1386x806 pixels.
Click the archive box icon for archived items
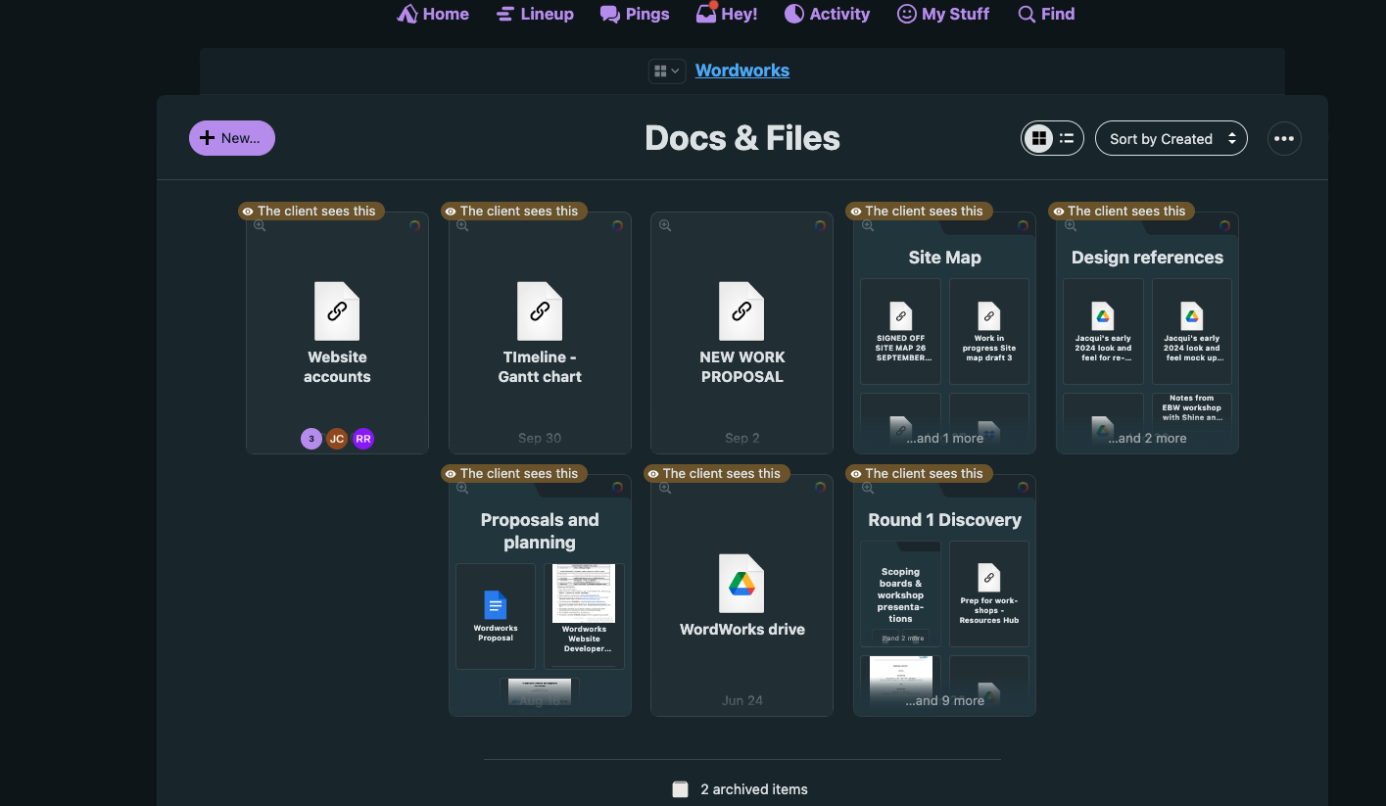681,789
